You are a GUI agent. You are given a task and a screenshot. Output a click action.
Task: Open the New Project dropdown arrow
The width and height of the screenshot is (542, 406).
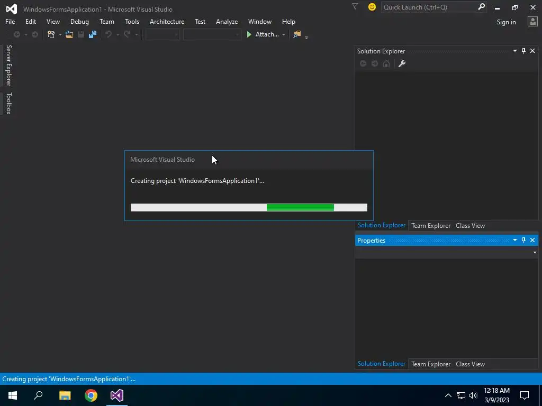tap(60, 34)
